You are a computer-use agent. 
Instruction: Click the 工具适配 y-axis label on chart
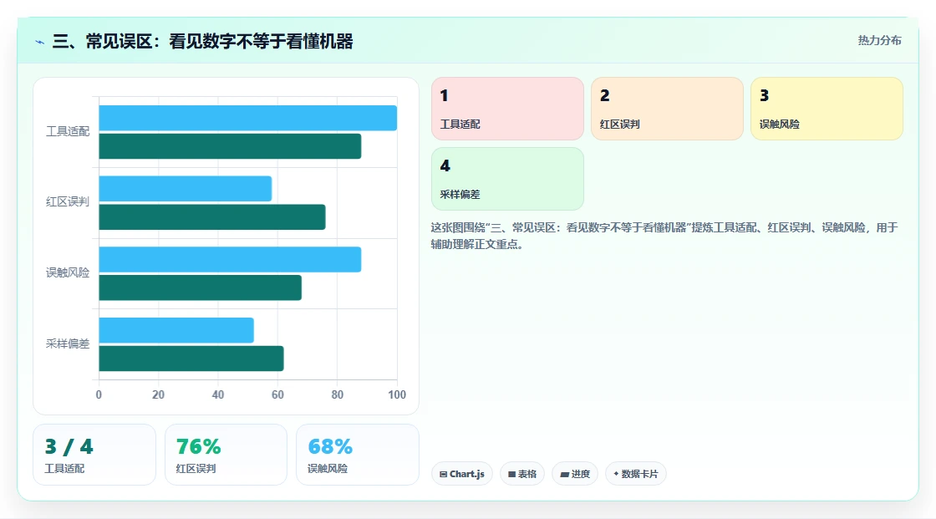pyautogui.click(x=68, y=131)
